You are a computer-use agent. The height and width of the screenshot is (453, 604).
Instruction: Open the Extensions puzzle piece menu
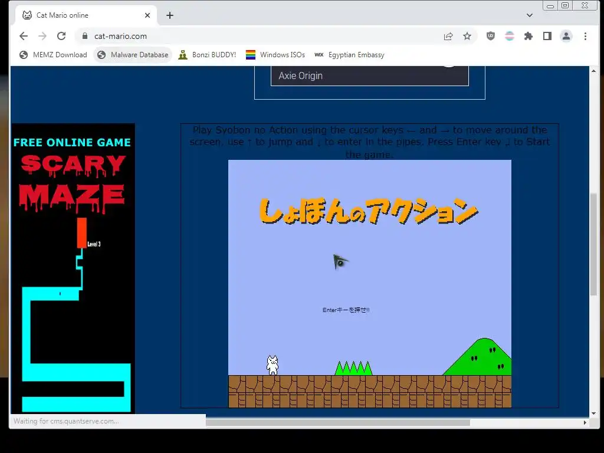(528, 36)
